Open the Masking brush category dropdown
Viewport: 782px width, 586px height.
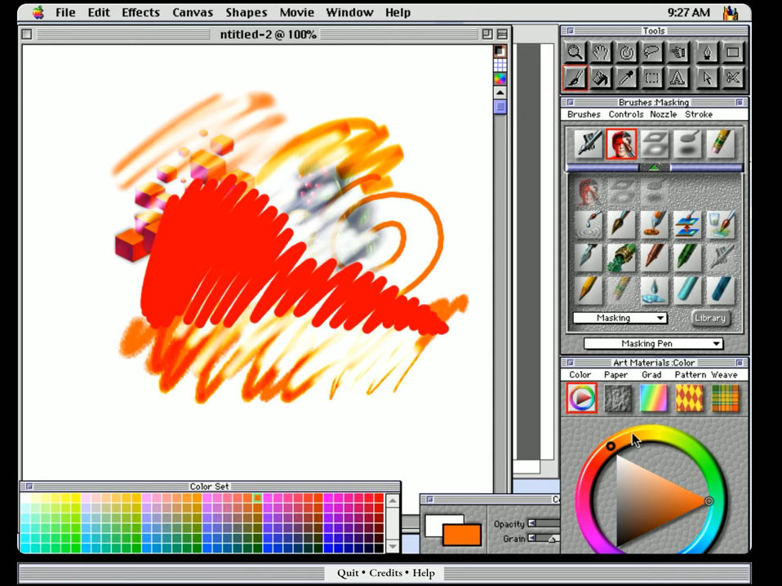(x=620, y=318)
